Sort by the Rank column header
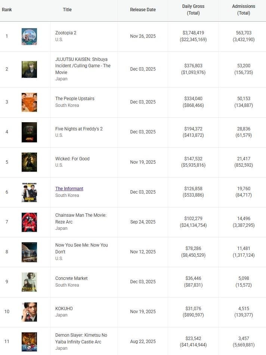The width and height of the screenshot is (266, 355). (x=7, y=10)
